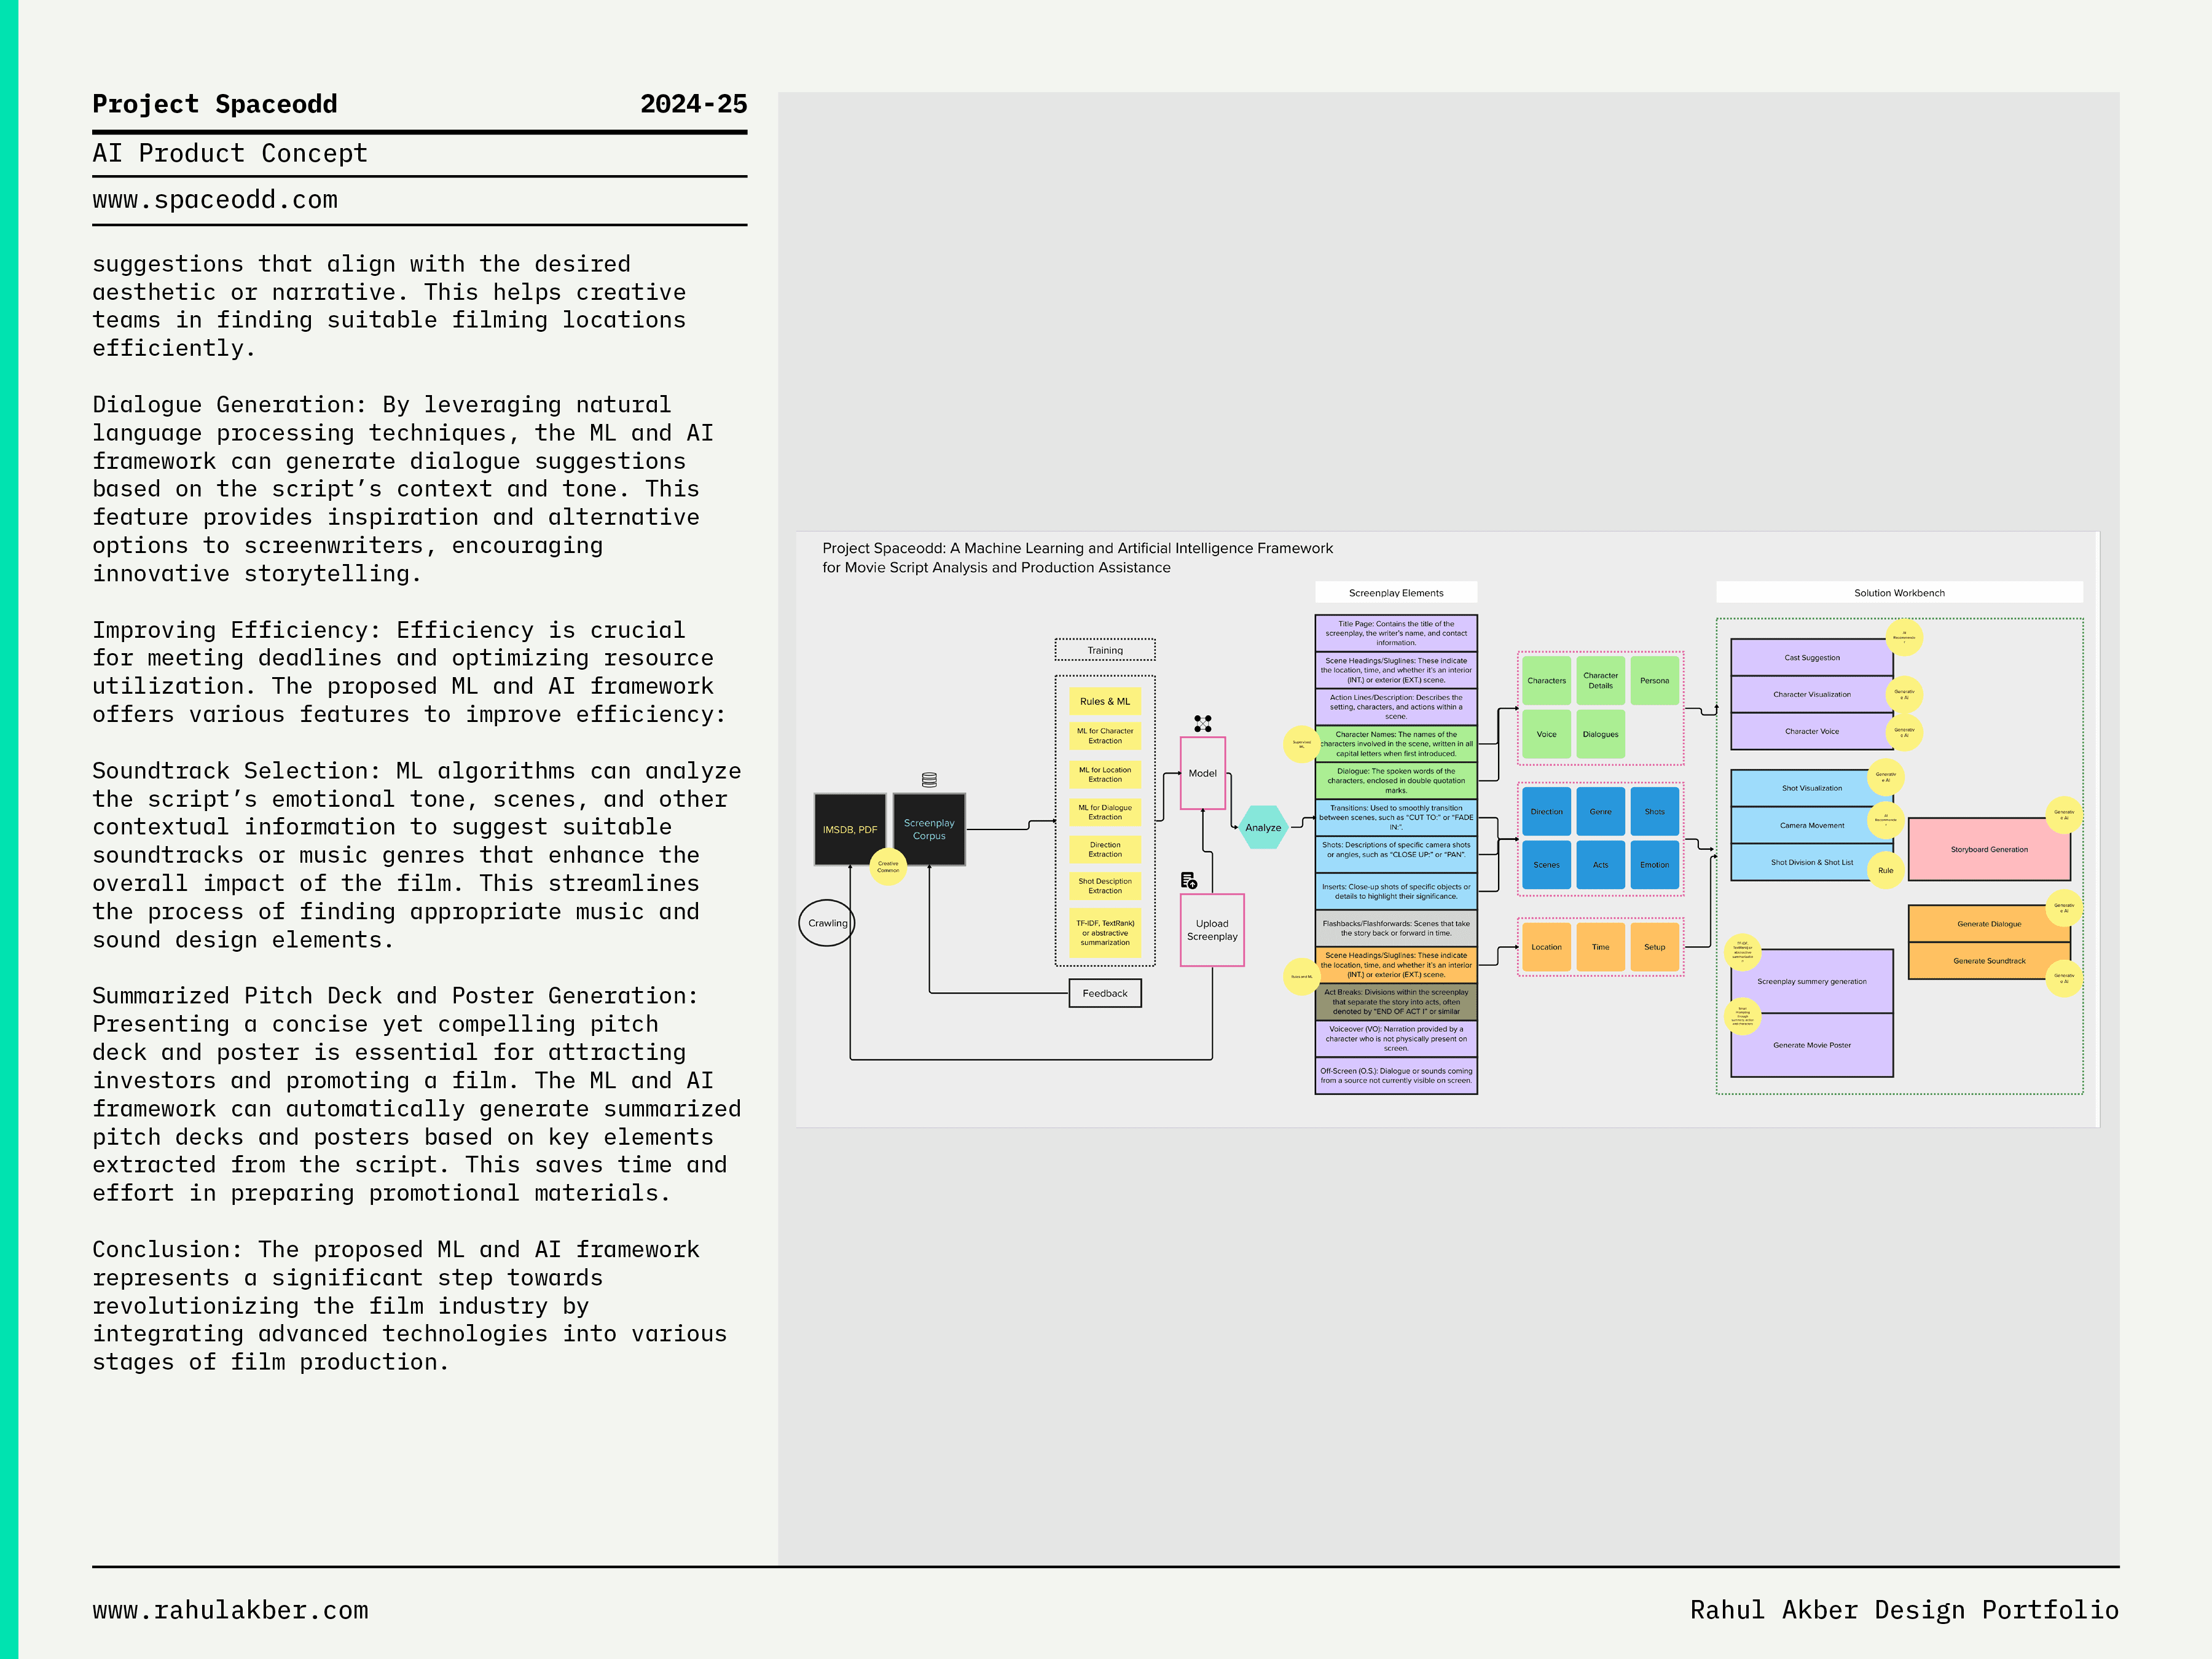Click the yellow Rule circle badge

pos(1885,870)
